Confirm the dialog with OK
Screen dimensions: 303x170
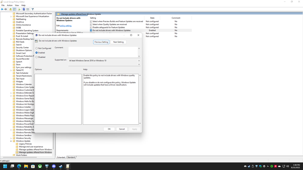(x=109, y=129)
